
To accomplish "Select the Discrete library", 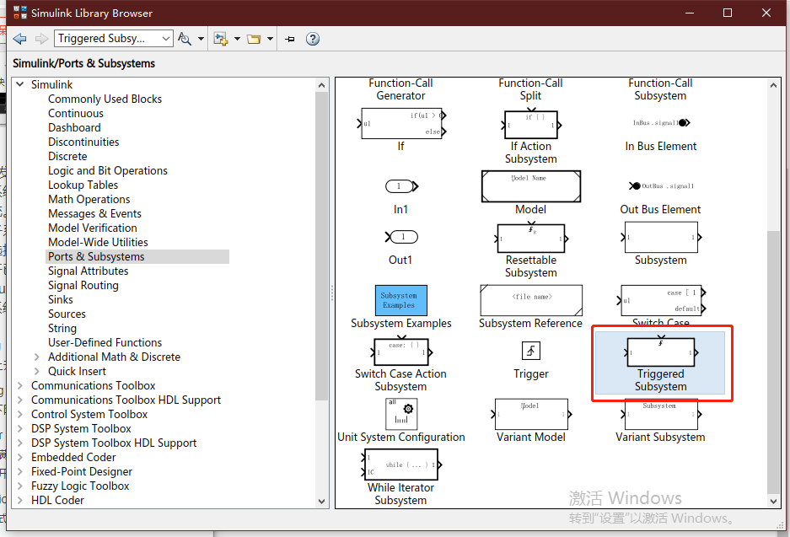I will pos(67,156).
